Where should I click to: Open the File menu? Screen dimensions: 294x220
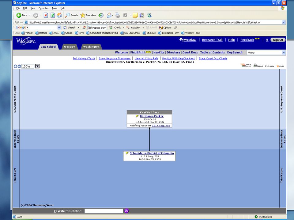pyautogui.click(x=18, y=8)
